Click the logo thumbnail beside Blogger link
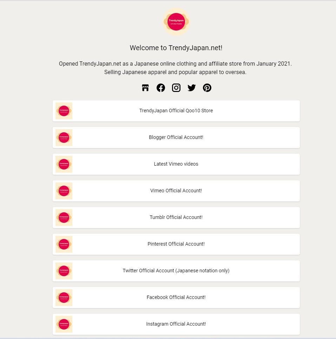336x339 pixels. [64, 138]
